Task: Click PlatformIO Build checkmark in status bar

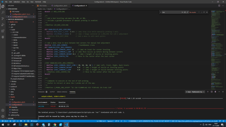Action: coord(14,121)
